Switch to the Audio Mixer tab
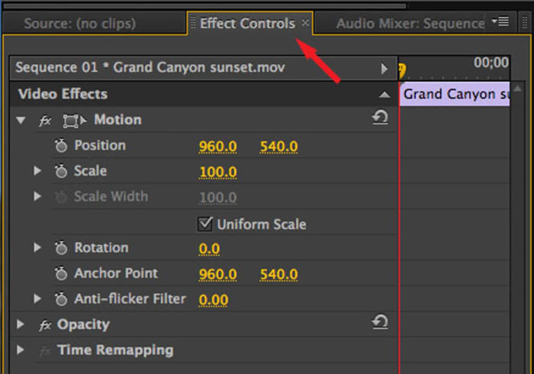 click(410, 24)
